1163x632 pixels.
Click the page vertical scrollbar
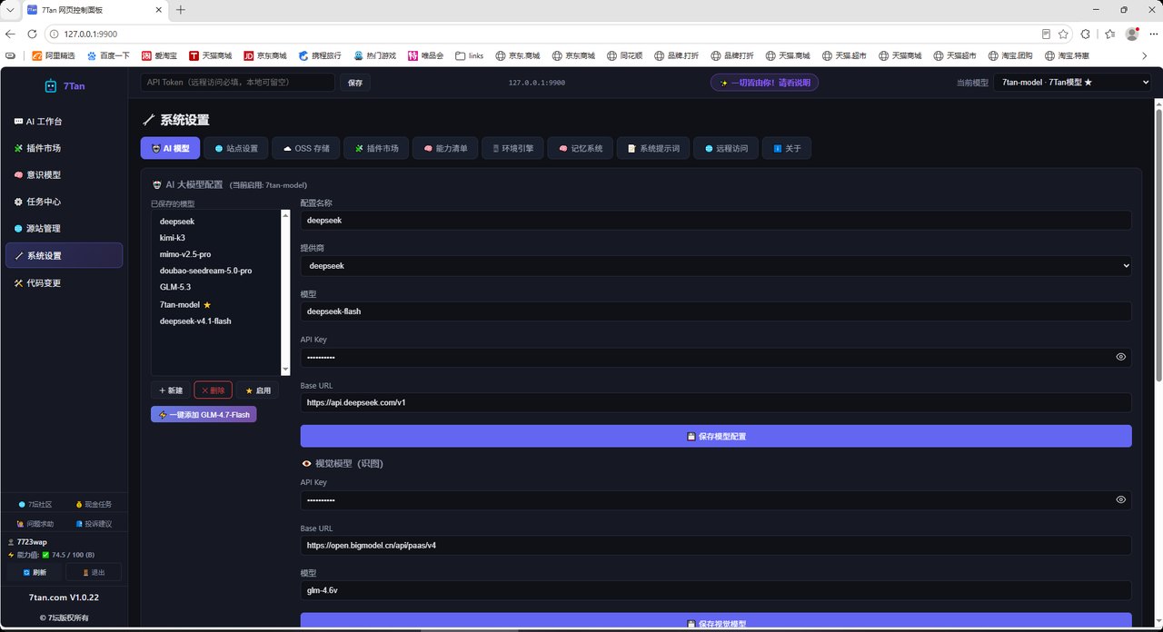(1158, 245)
